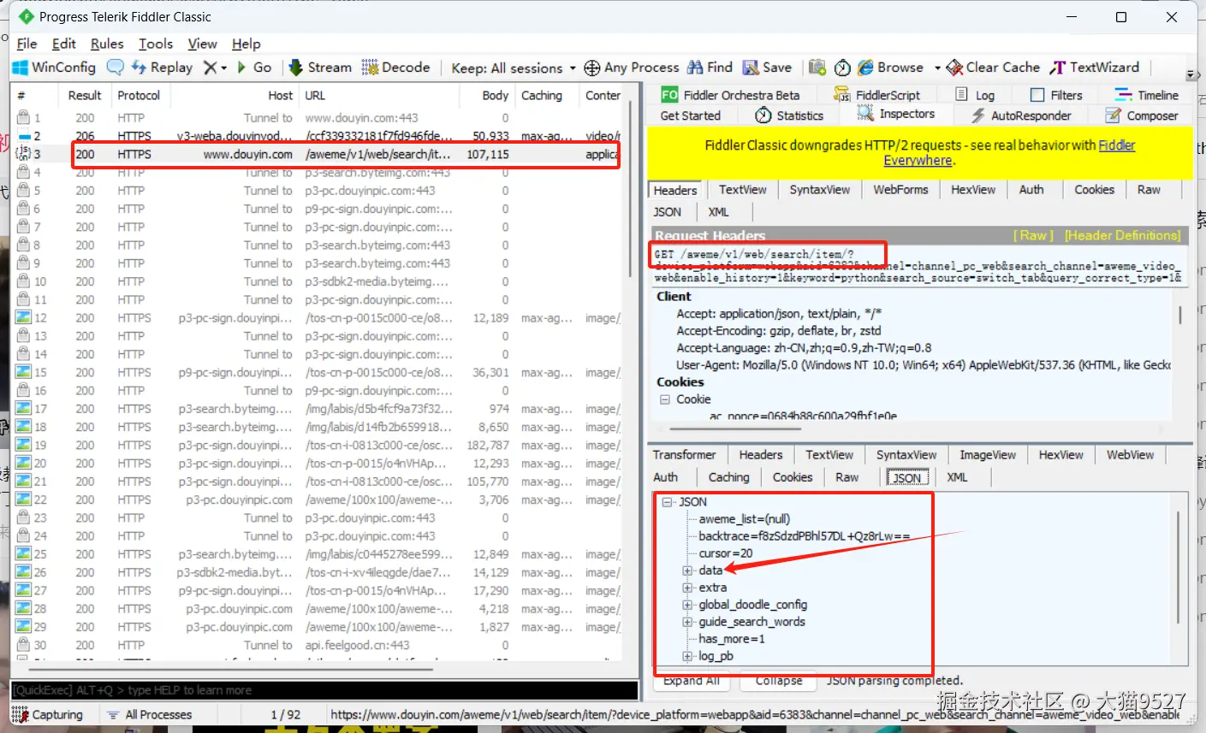Expand the log_pb JSON node
Viewport: 1206px width, 733px height.
coord(686,656)
